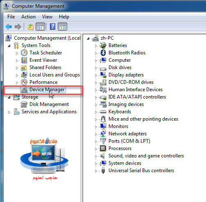Click the Processors chip icon
Image resolution: width=206 pixels, height=202 pixels.
tap(103, 148)
